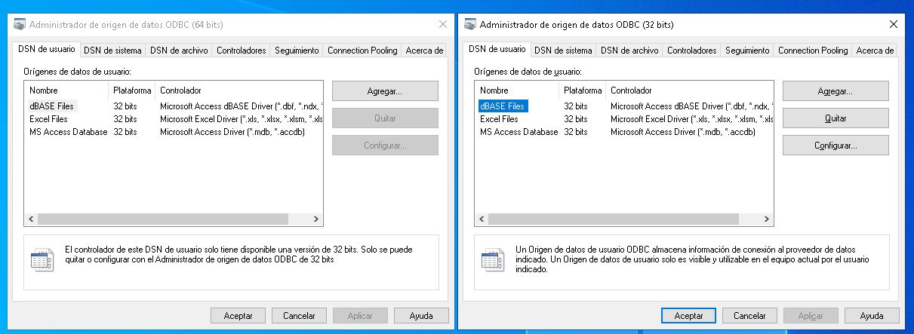Click the Controlador column header in the 32-bit list
This screenshot has height=334, width=914.
[631, 90]
